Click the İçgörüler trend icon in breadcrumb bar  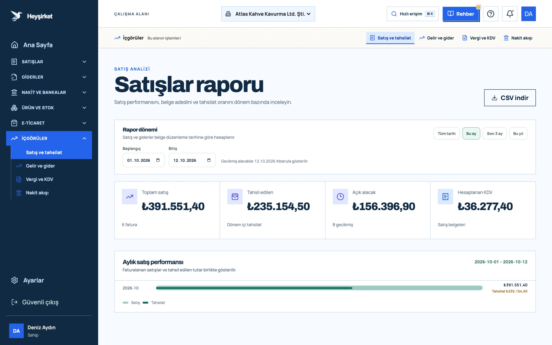click(x=117, y=38)
